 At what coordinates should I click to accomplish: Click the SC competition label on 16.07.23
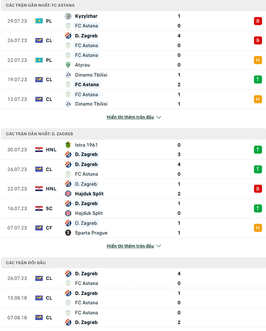[x=49, y=209]
